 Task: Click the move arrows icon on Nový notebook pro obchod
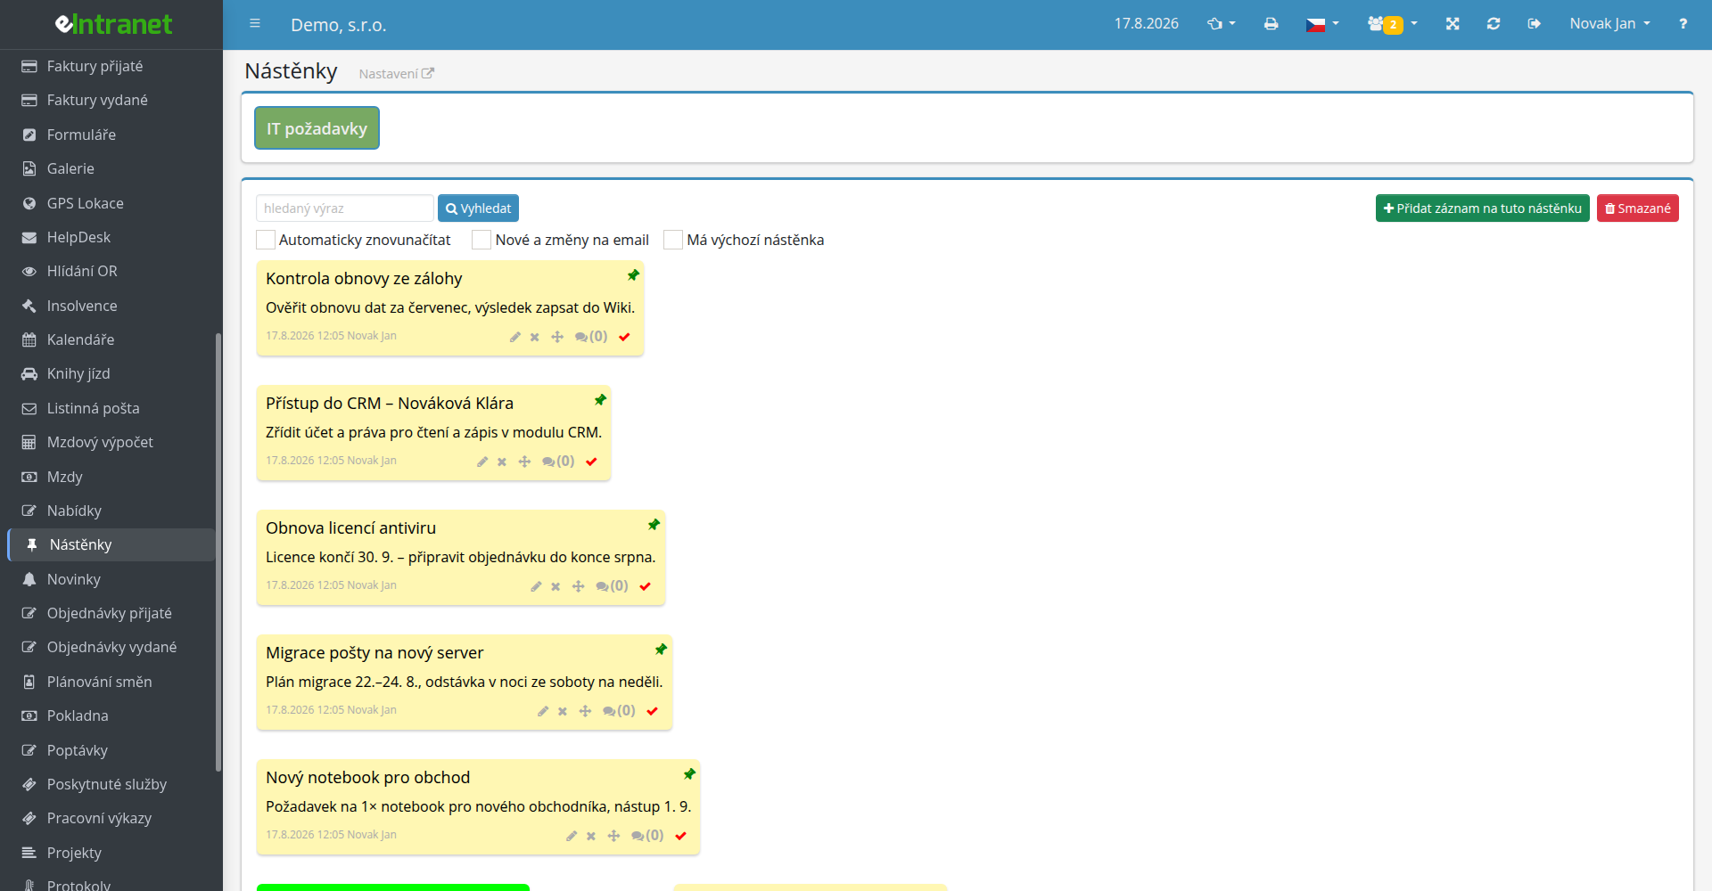pyautogui.click(x=613, y=836)
